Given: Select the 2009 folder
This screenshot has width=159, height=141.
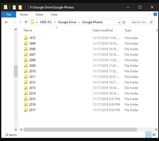Looking at the screenshot, I should [32, 66].
